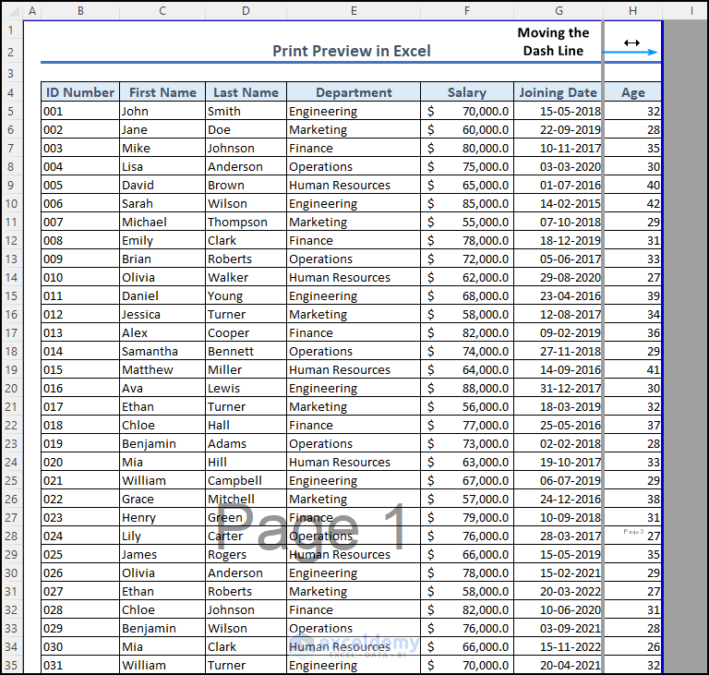Select age cell 41 for Matthew Miller

click(x=632, y=370)
